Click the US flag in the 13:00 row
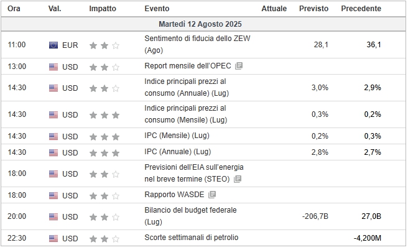The height and width of the screenshot is (250, 408). pyautogui.click(x=53, y=67)
